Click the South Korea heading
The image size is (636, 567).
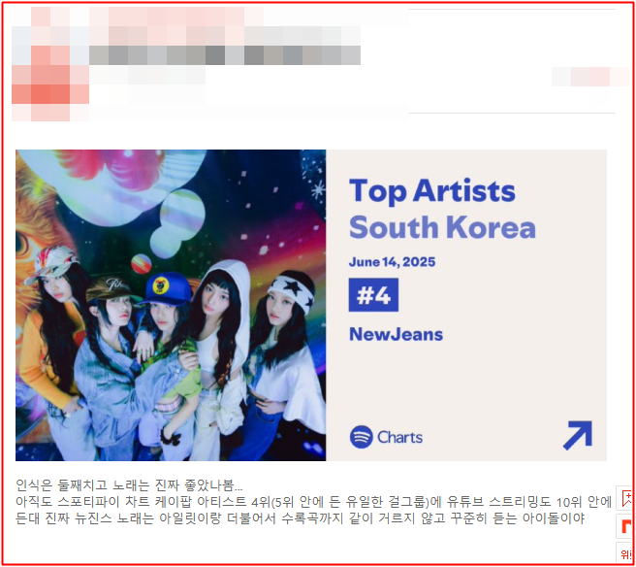tap(442, 227)
